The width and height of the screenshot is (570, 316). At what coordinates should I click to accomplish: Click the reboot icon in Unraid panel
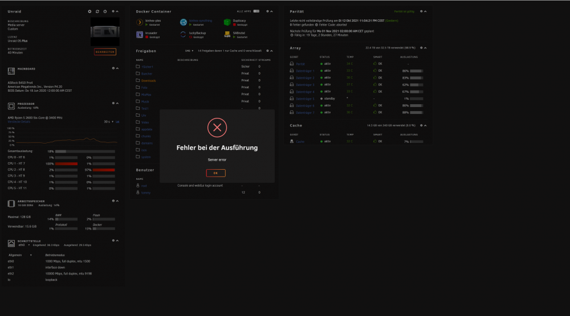pos(97,11)
